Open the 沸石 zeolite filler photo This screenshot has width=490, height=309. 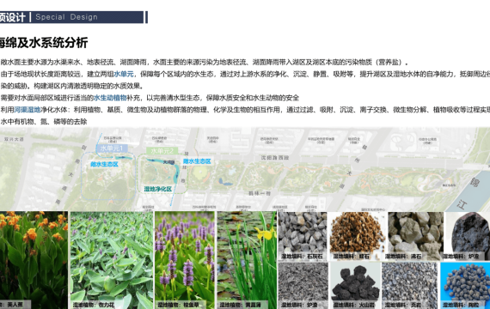click(415, 236)
